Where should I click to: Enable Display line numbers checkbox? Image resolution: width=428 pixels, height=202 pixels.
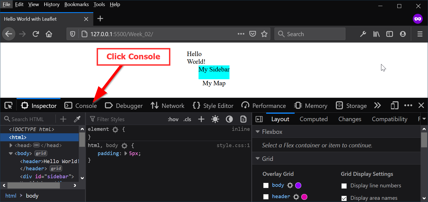[x=344, y=186]
